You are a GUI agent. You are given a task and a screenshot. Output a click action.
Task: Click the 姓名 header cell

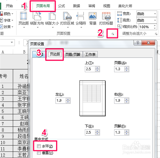click(21, 76)
